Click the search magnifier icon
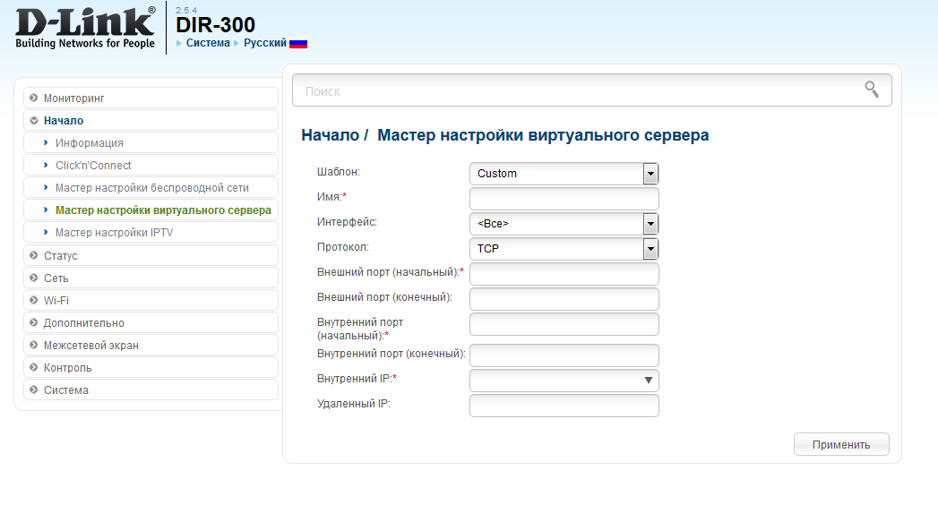Viewport: 938px width, 505px height. coord(872,90)
